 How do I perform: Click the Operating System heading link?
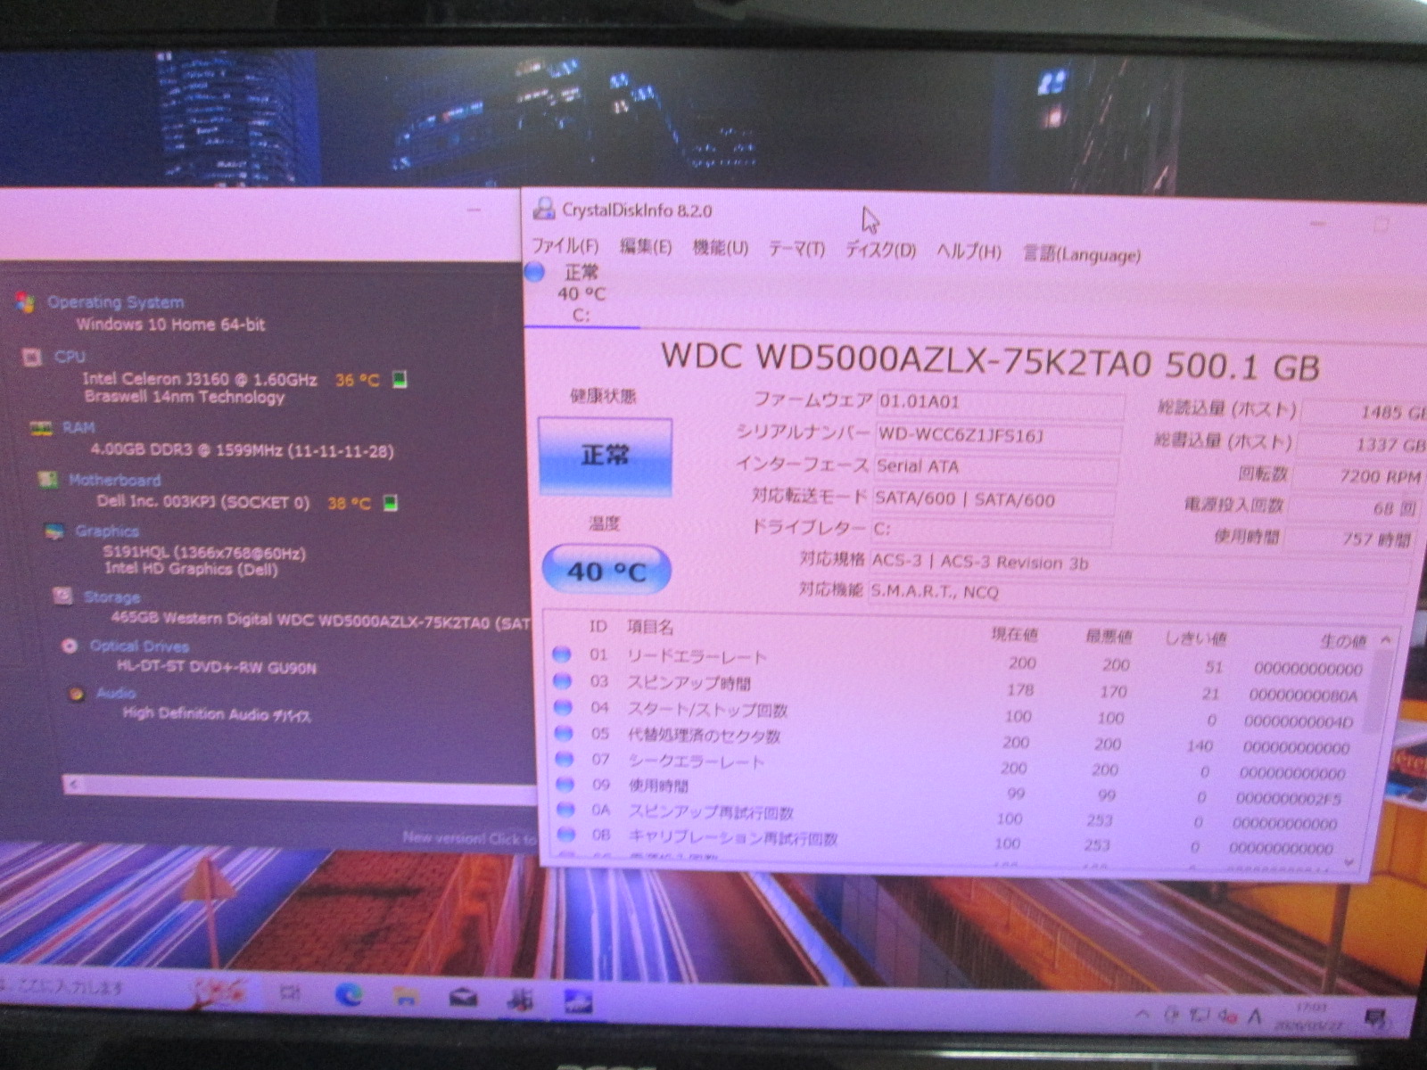coord(115,302)
